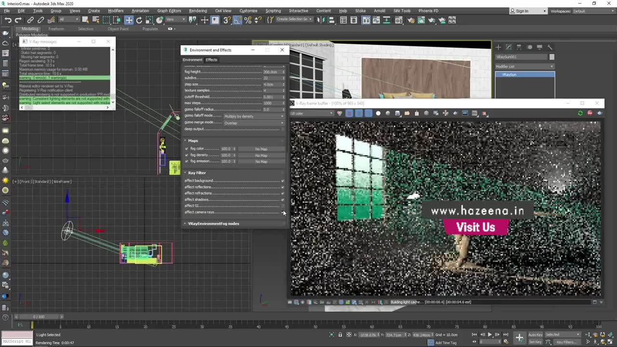This screenshot has height=347, width=617.
Task: Select the Freeform ribbon tab
Action: tap(56, 29)
